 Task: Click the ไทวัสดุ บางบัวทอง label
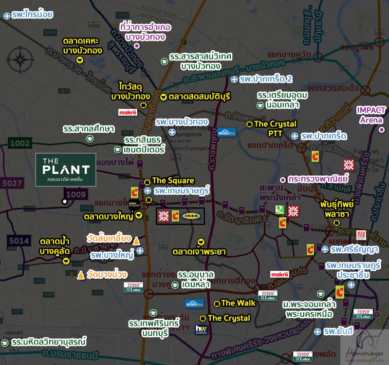pos(130,92)
